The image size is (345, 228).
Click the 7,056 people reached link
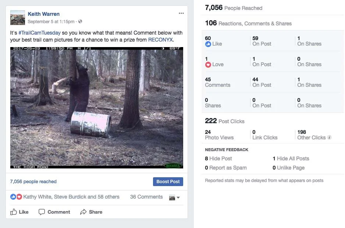tap(33, 181)
